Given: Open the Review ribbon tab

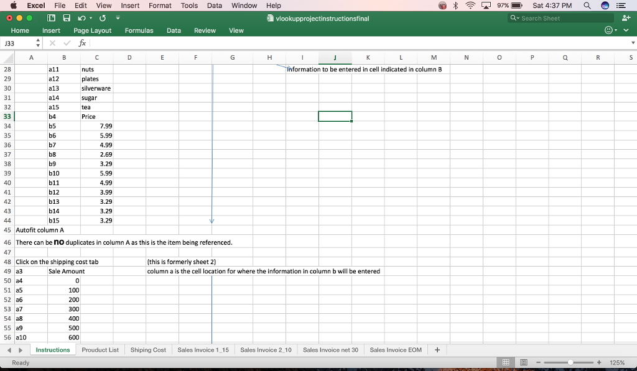Looking at the screenshot, I should click(x=205, y=30).
